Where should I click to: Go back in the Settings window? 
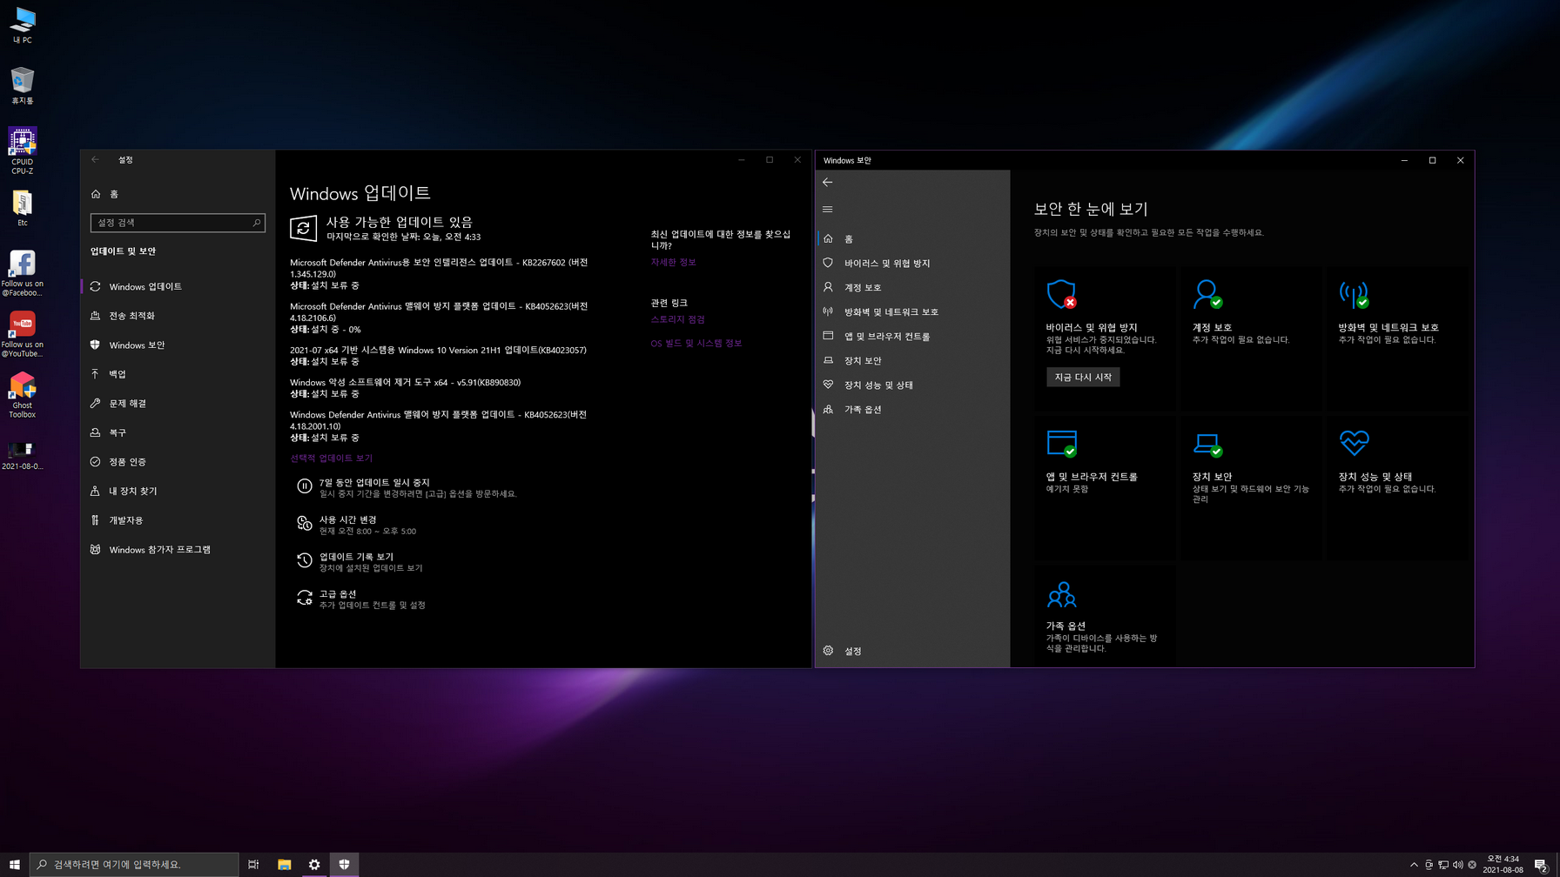click(96, 160)
